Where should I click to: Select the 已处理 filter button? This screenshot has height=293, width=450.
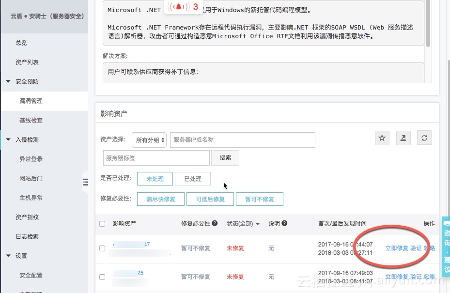point(193,179)
